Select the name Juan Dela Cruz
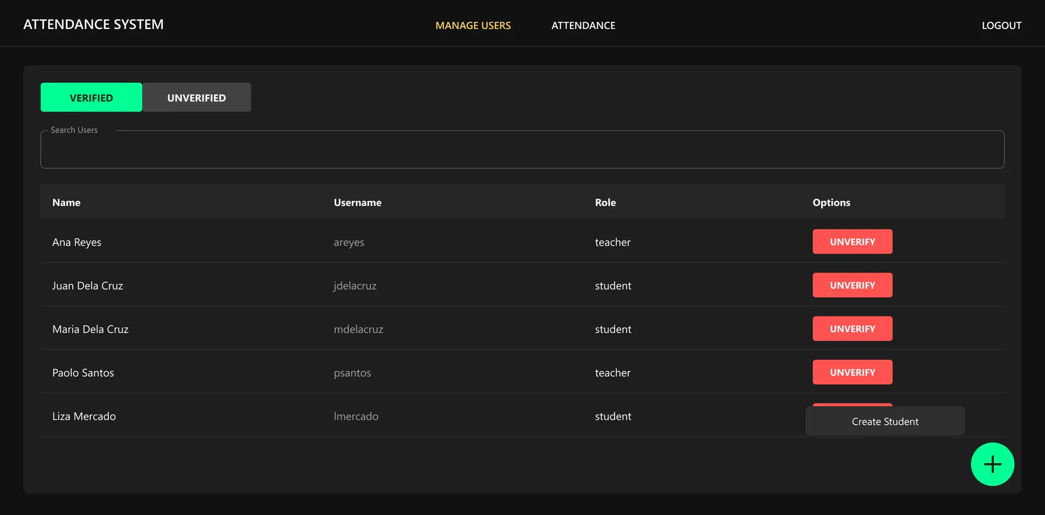1045x515 pixels. (x=88, y=286)
